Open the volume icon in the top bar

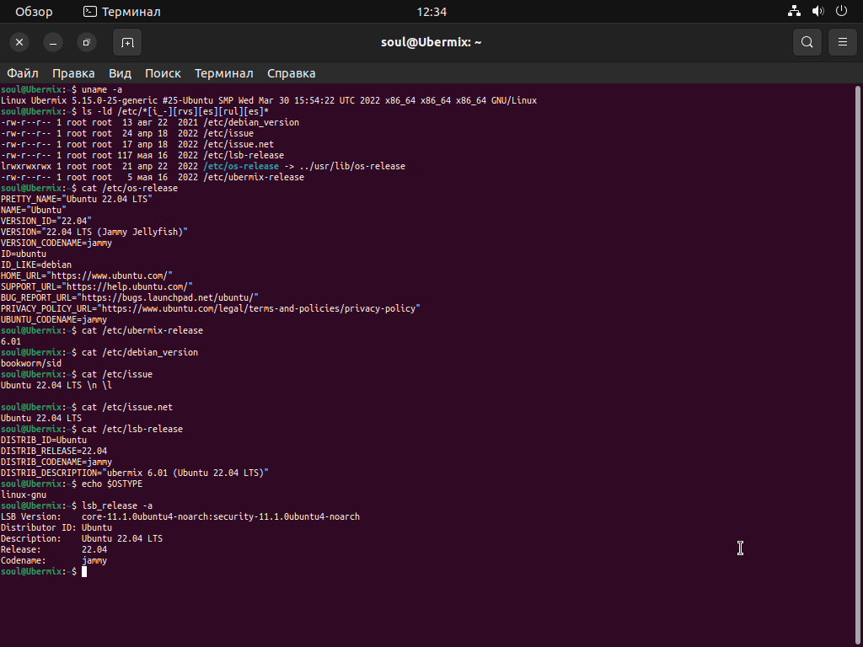817,11
